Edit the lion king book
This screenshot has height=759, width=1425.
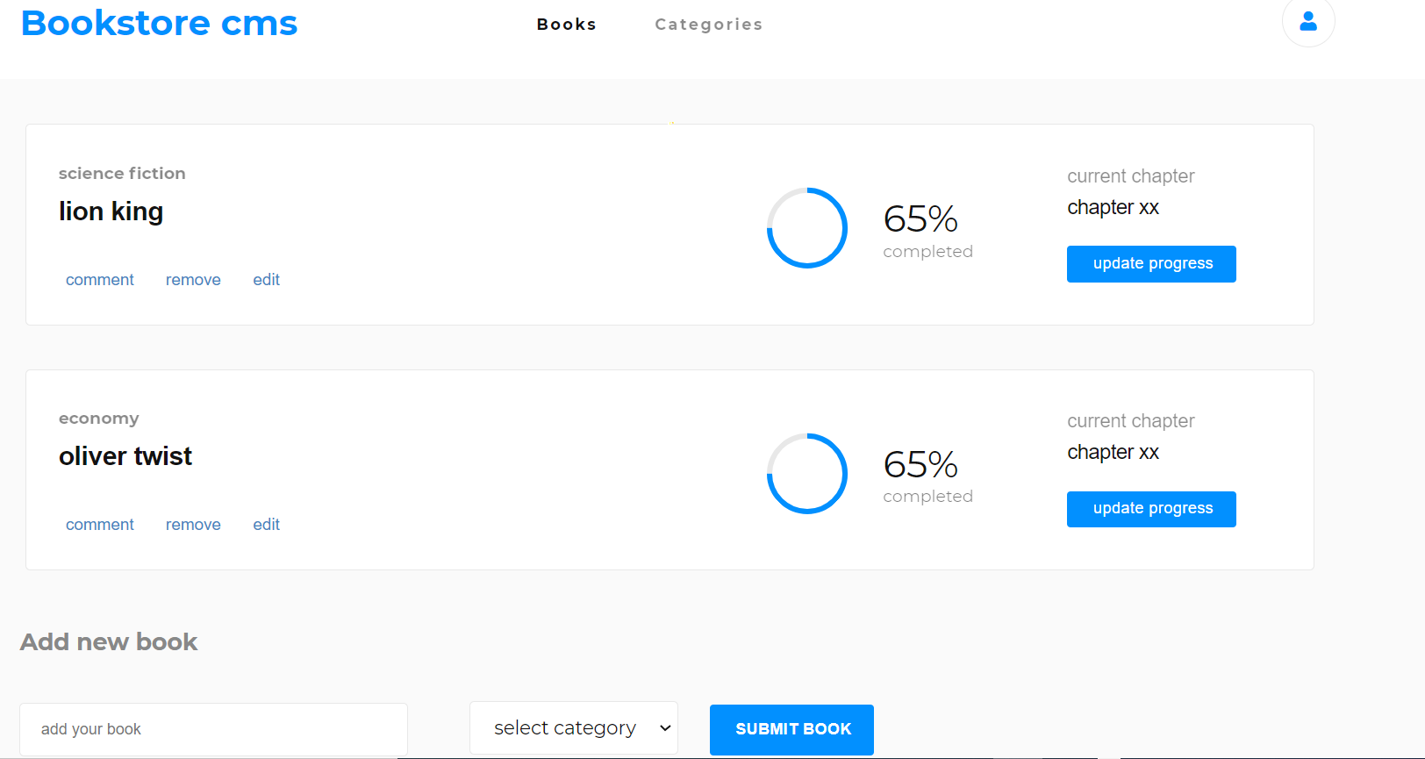(266, 279)
